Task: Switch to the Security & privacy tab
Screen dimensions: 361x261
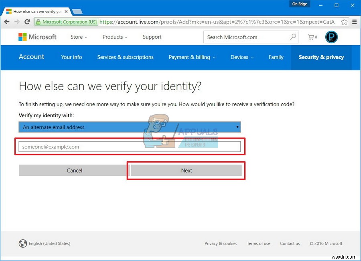Action: (321, 57)
